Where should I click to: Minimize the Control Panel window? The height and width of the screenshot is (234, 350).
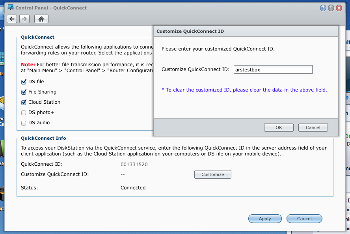[331, 8]
